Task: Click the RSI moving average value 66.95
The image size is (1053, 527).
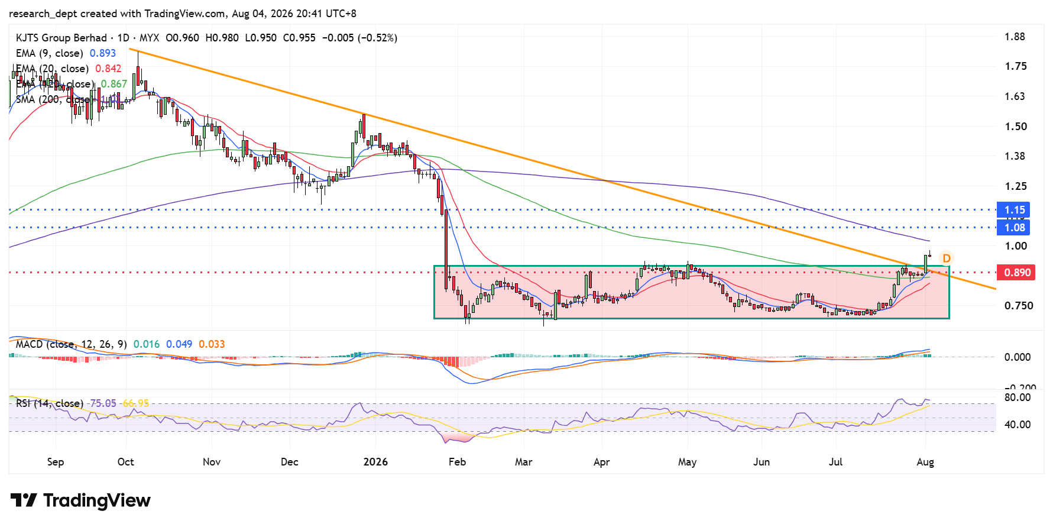Action: [x=136, y=403]
